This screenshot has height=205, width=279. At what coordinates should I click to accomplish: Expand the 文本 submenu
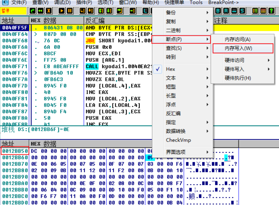point(182,78)
